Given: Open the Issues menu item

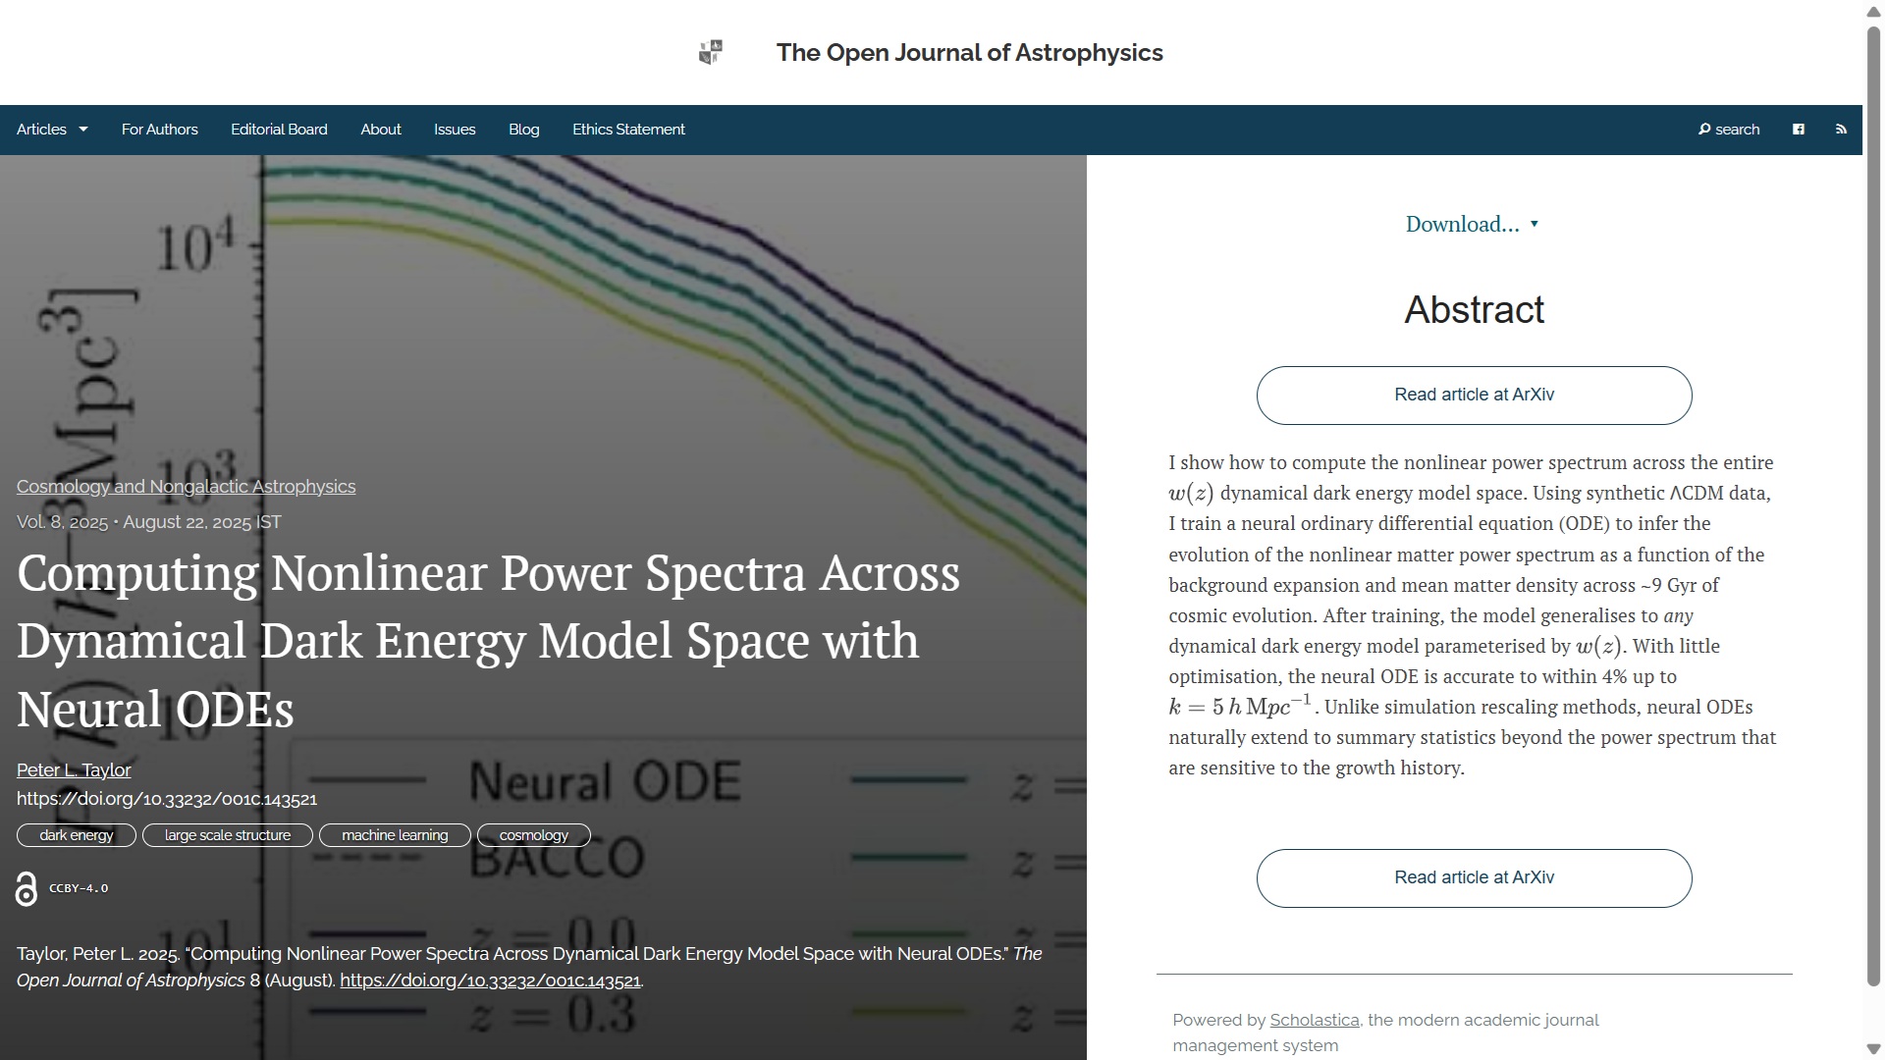Looking at the screenshot, I should 455,130.
